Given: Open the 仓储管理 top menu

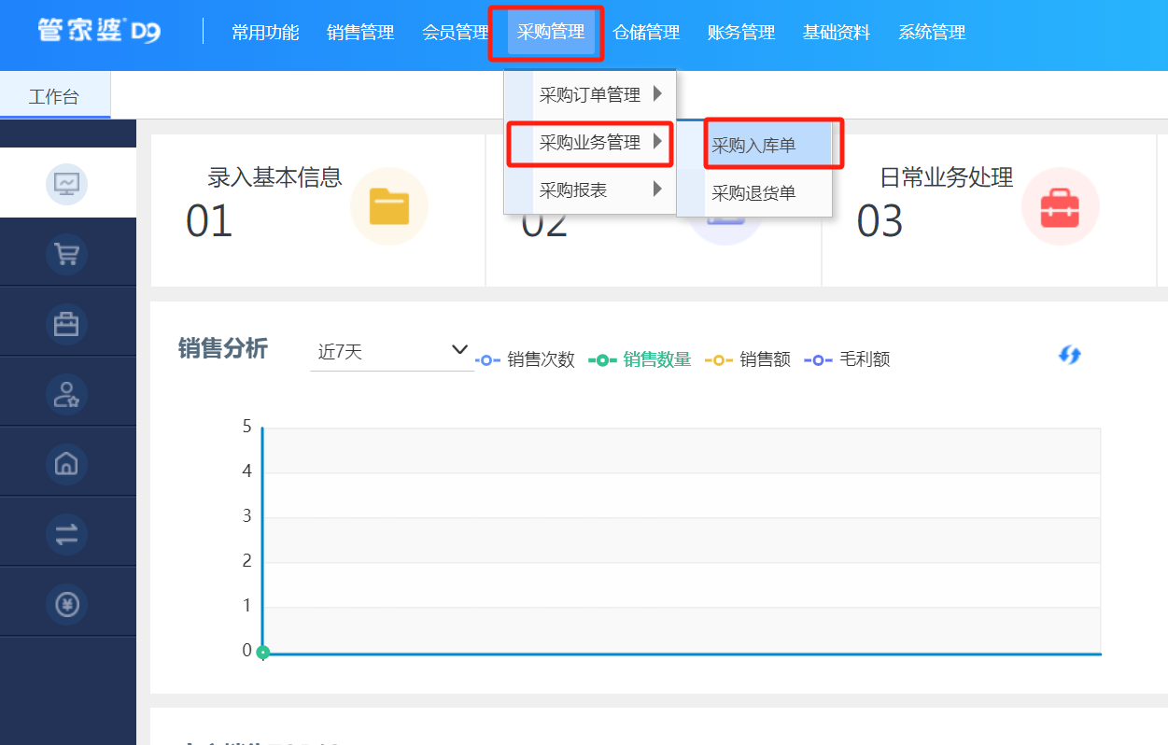Looking at the screenshot, I should coord(646,33).
